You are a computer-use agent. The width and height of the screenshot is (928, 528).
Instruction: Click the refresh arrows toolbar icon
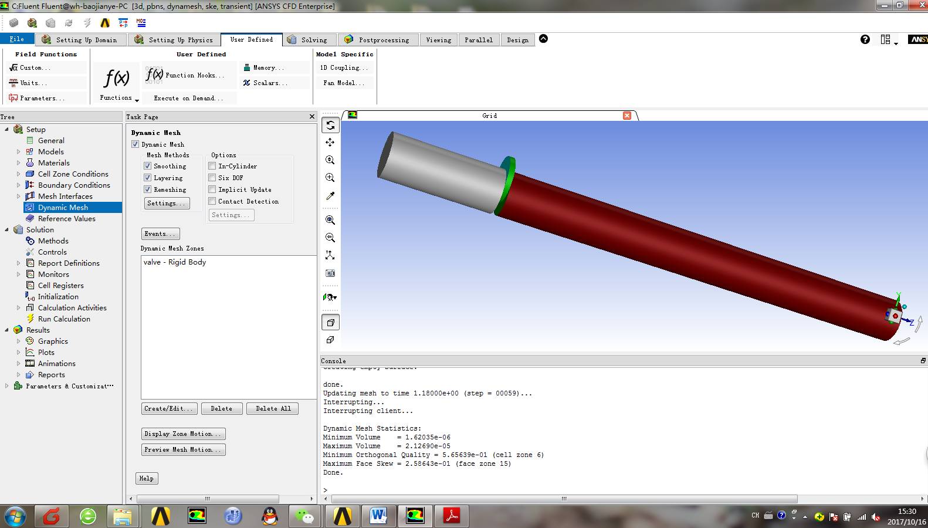coord(69,23)
